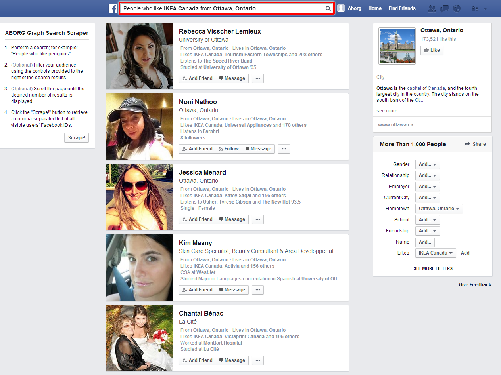Add Noni Nathoo as friend
Viewport: 501px width, 375px height.
[198, 149]
